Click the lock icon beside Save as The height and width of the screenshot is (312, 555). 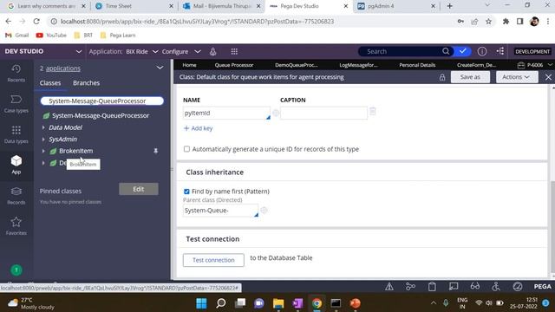(442, 77)
